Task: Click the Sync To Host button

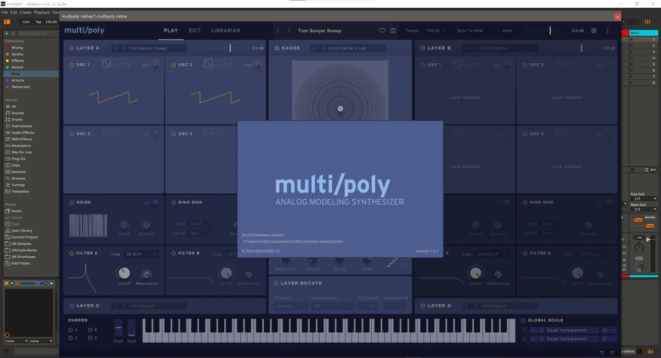Action: 470,31
